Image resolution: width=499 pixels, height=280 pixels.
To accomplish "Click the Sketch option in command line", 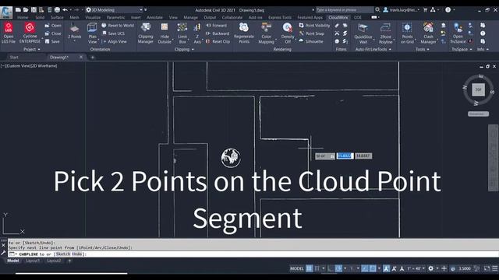I will coord(63,254).
